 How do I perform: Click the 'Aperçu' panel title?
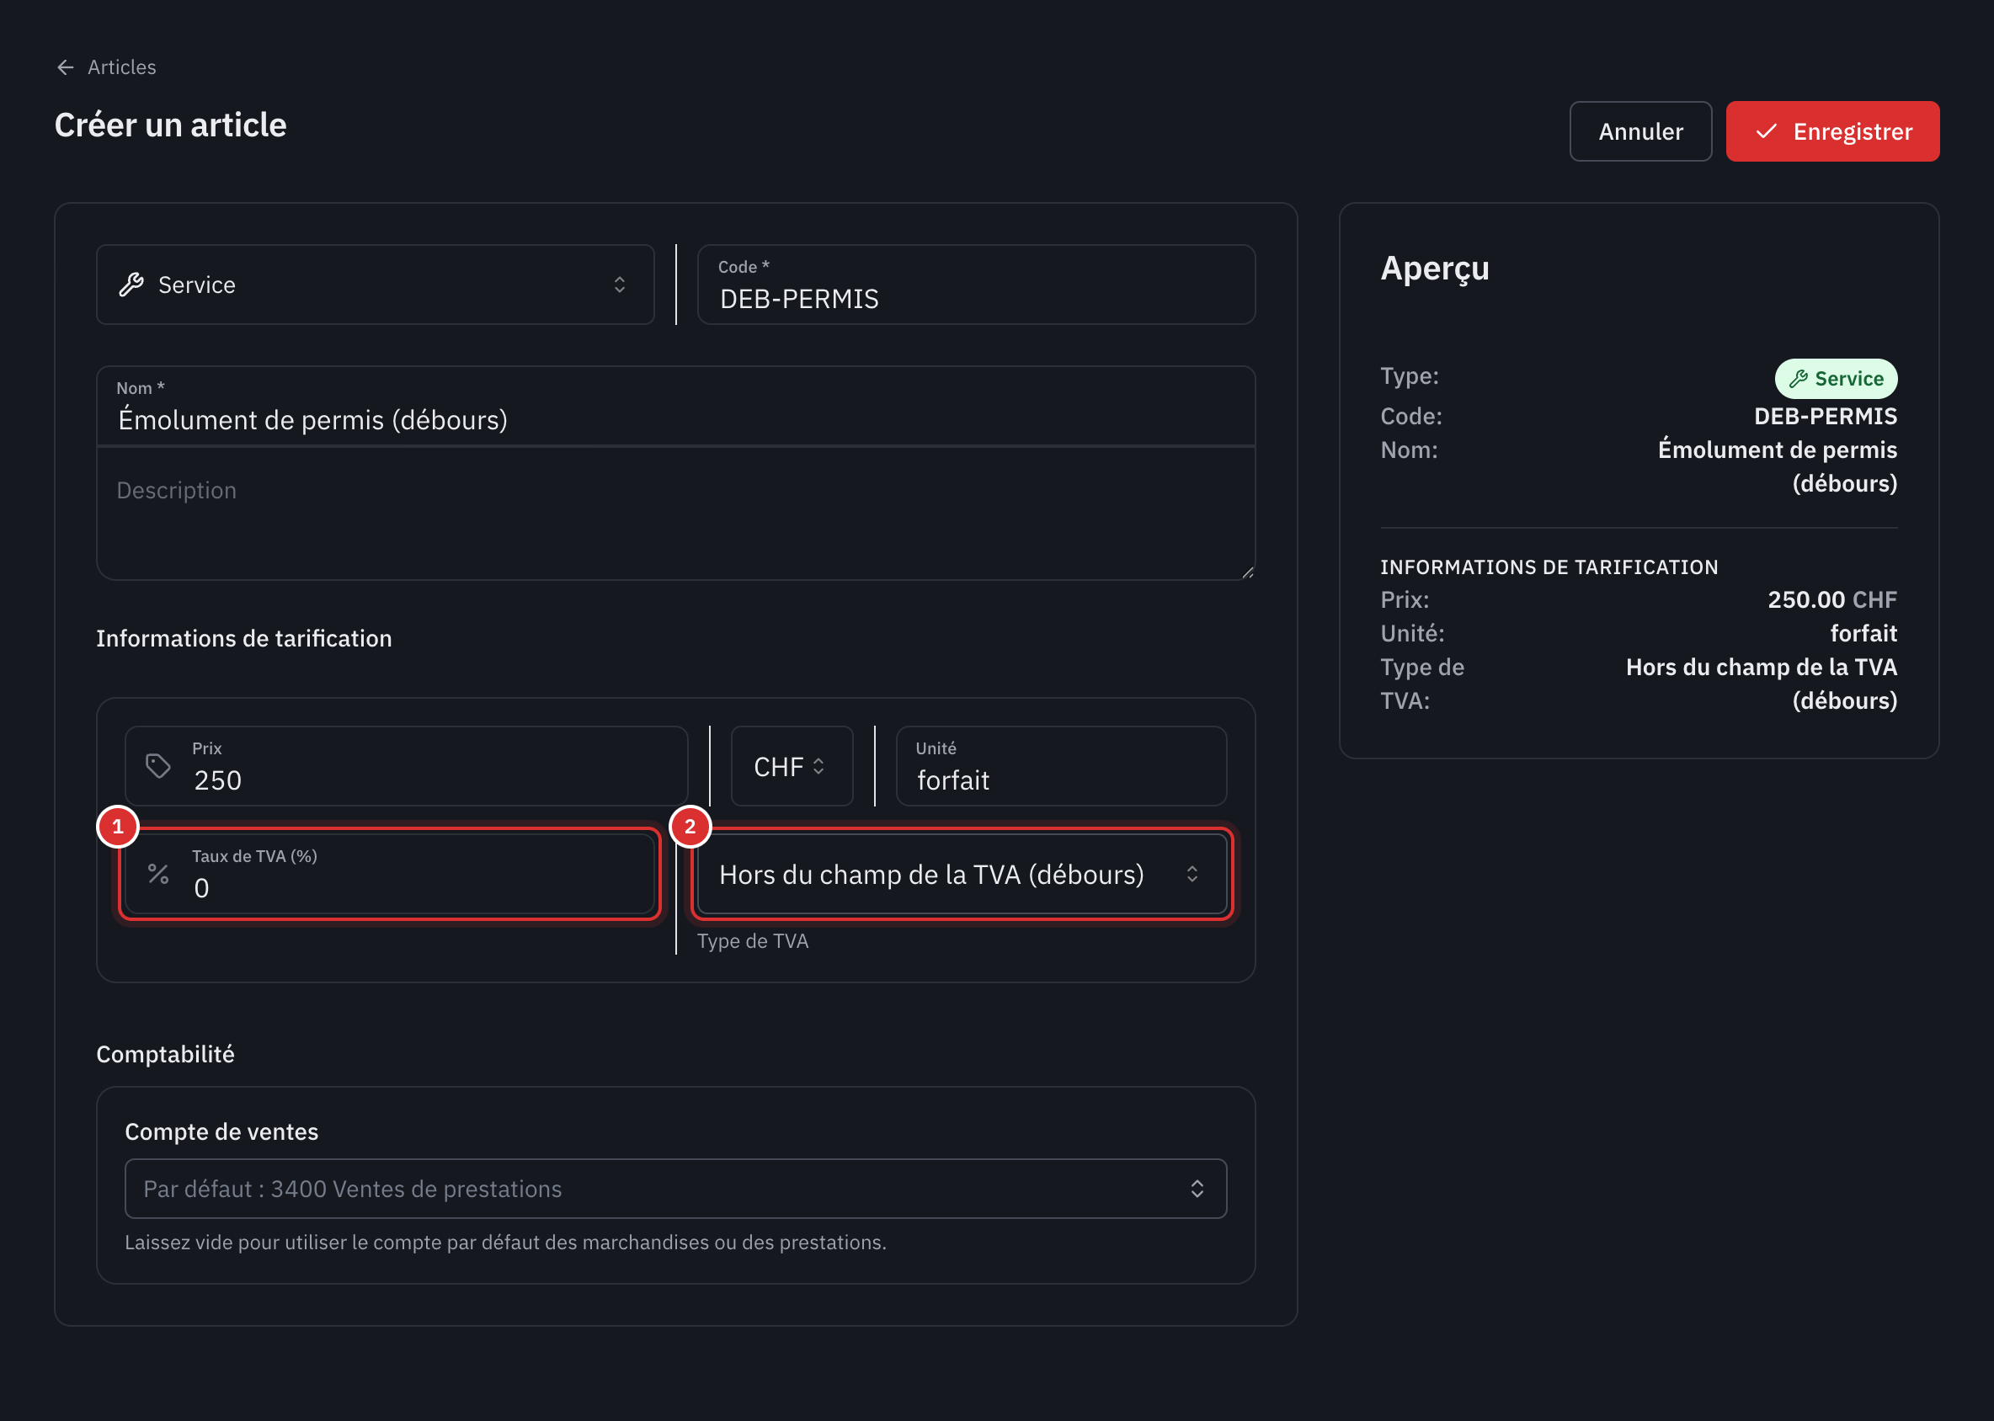tap(1435, 268)
